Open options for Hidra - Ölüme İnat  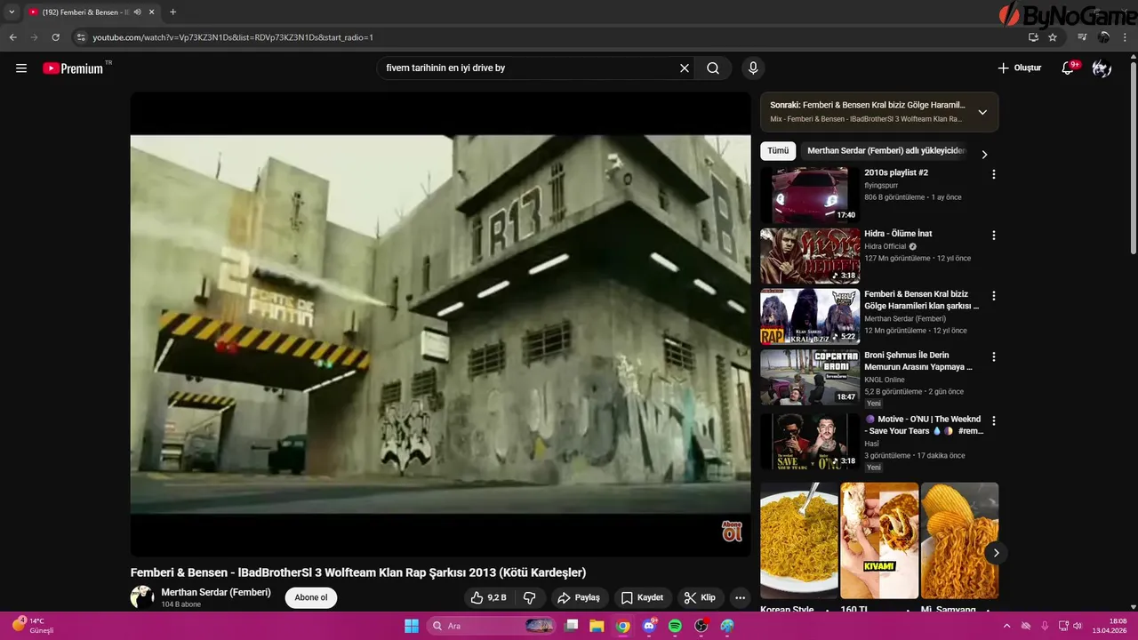(994, 236)
